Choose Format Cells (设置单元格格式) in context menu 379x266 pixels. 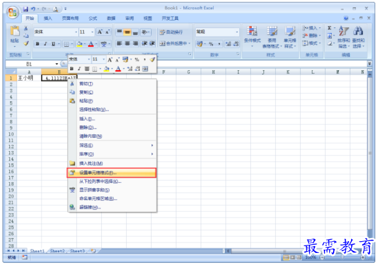pos(112,173)
